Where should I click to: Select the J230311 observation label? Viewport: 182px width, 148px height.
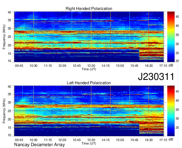pos(156,77)
